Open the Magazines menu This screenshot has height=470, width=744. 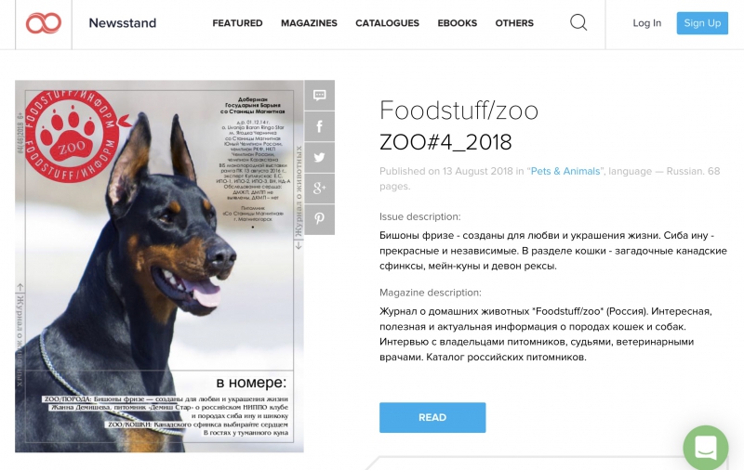click(309, 22)
